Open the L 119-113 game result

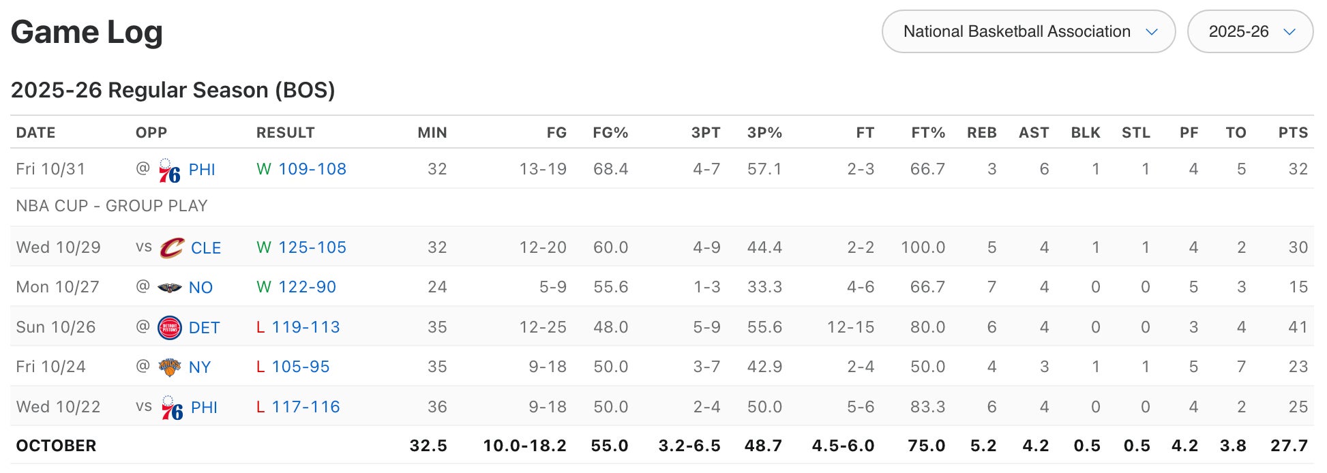coord(305,327)
